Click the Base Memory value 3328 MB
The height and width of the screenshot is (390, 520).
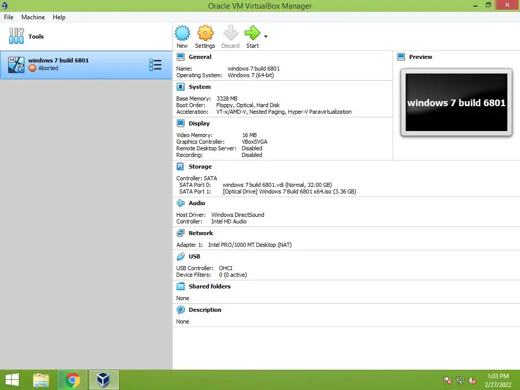click(x=227, y=99)
